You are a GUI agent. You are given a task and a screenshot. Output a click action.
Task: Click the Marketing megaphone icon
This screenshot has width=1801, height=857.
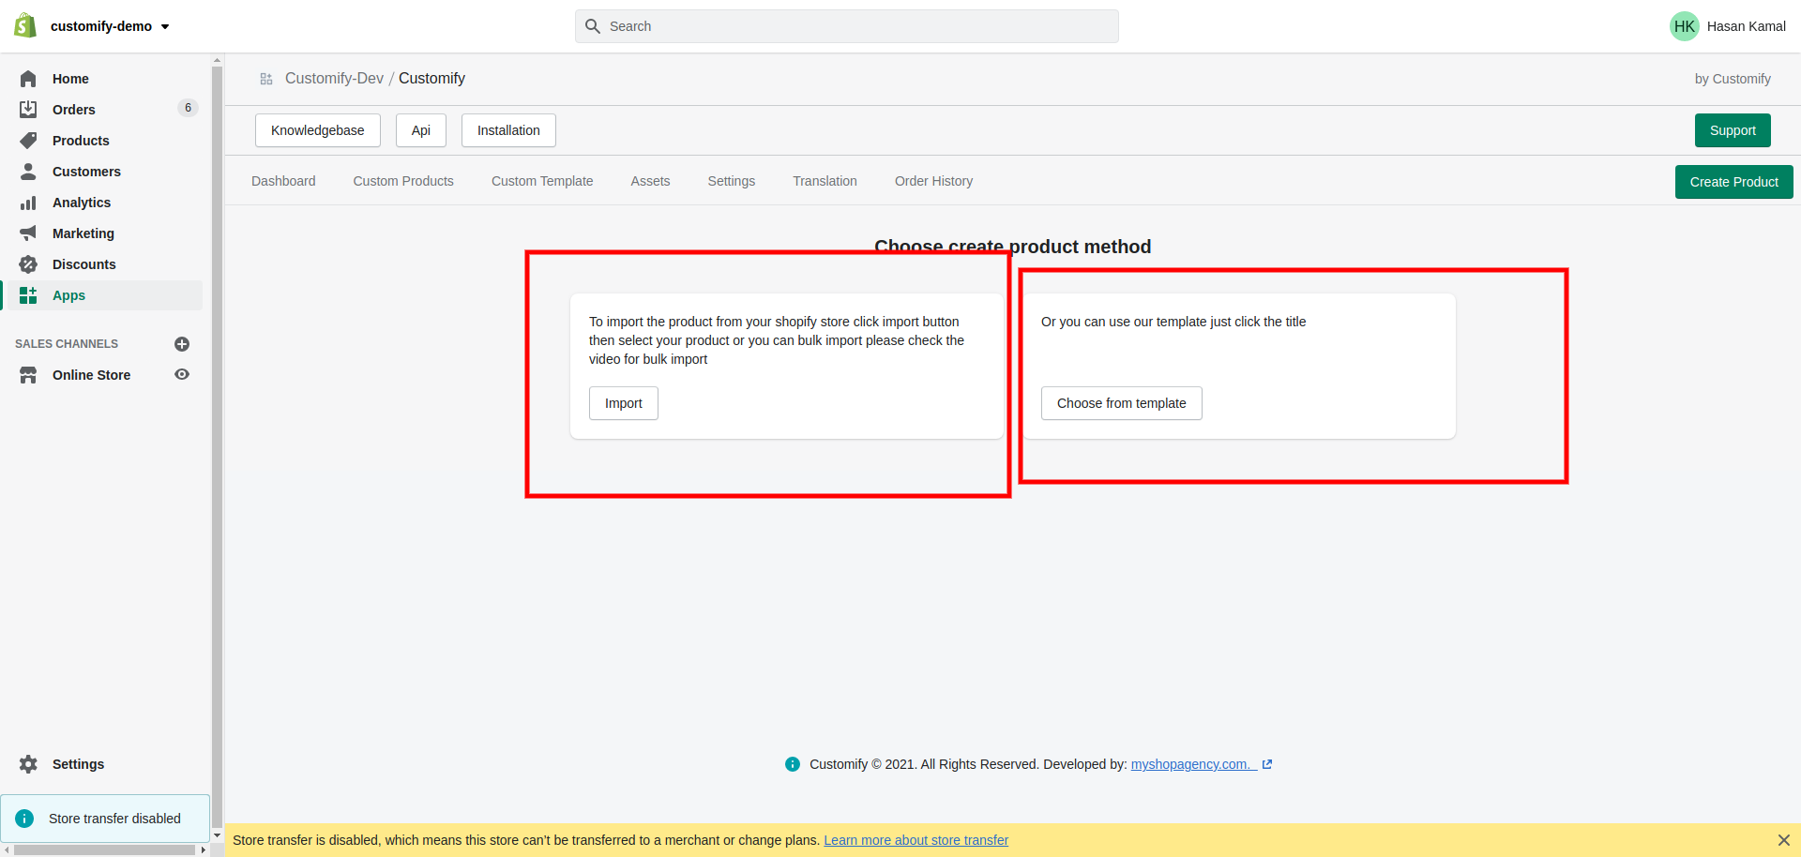[28, 233]
